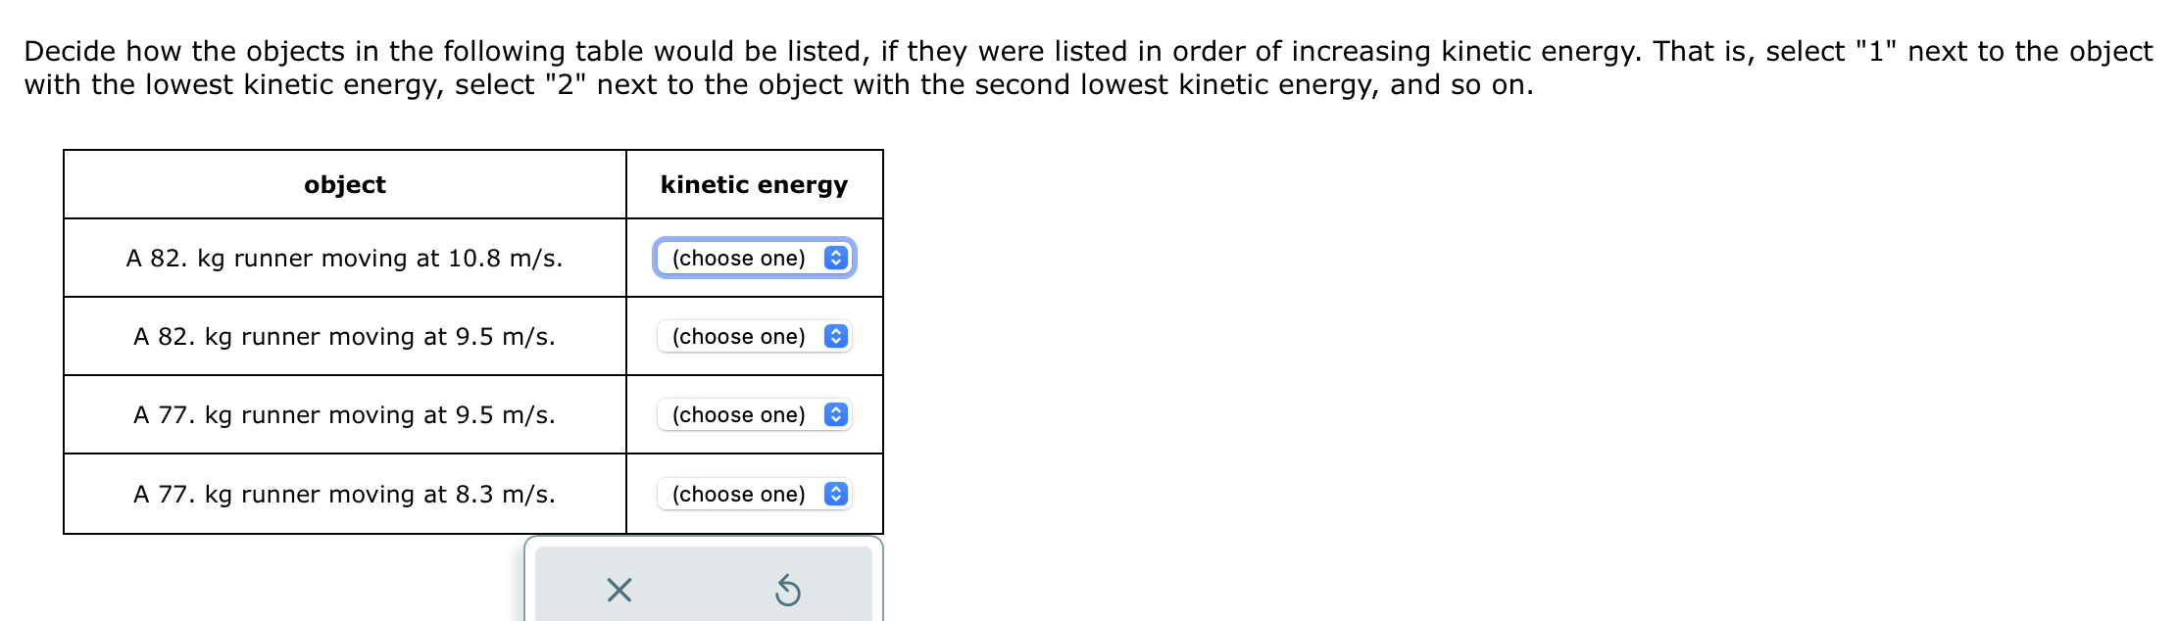Viewport: 2178px width, 621px height.
Task: Click the object column header
Action: pos(344,184)
